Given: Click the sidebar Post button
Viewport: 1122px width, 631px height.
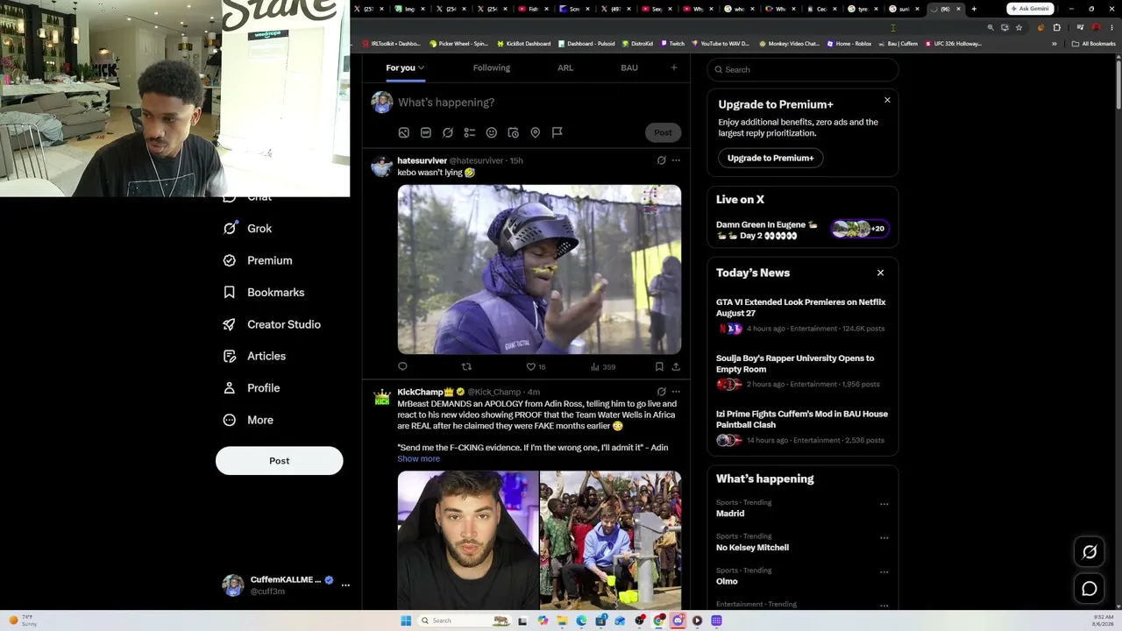Looking at the screenshot, I should 280,461.
